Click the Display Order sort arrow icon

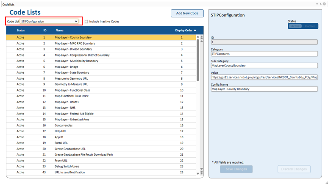point(195,31)
